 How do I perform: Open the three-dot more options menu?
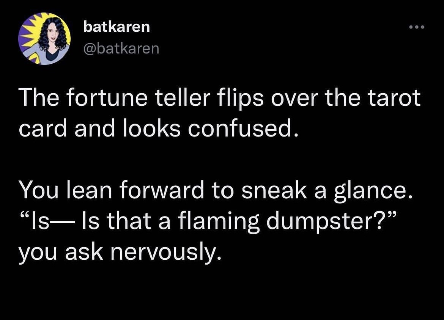point(417,28)
